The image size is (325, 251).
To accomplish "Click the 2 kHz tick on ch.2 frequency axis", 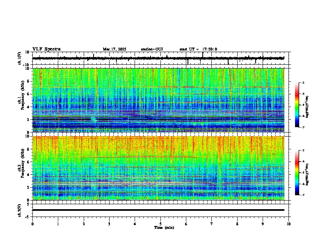I will (x=29, y=187).
